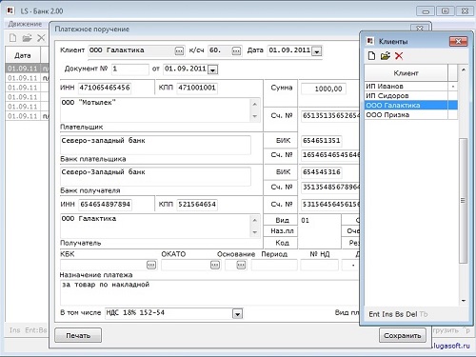Open the к/сч lookup ellipsis button

236,50
